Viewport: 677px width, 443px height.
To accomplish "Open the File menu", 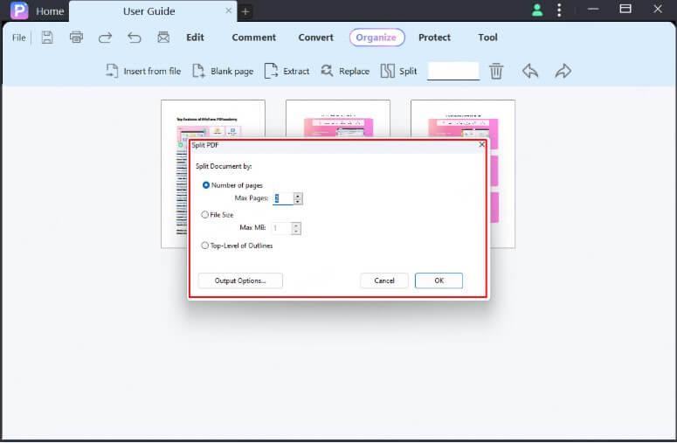I will [18, 38].
